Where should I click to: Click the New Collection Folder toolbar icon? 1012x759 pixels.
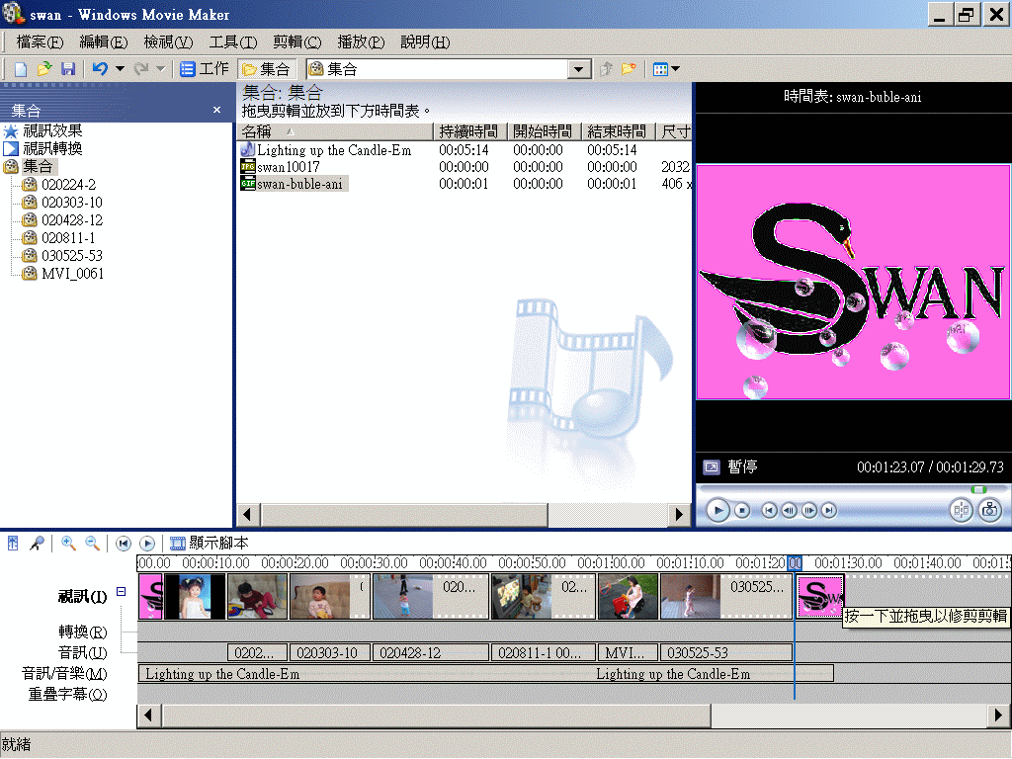pos(630,69)
